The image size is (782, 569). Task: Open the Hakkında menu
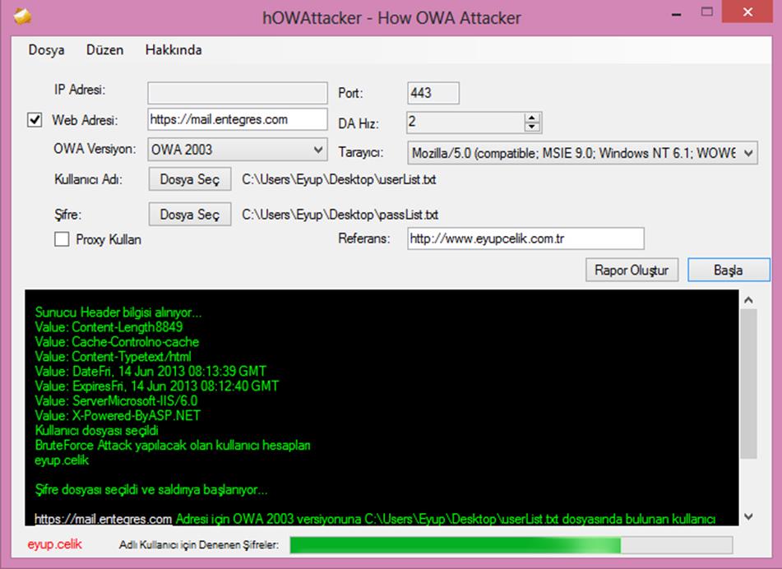pyautogui.click(x=174, y=50)
